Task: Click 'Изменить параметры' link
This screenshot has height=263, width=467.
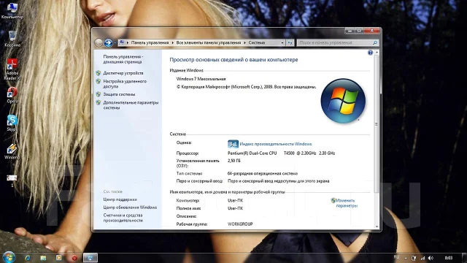Action: click(x=347, y=203)
